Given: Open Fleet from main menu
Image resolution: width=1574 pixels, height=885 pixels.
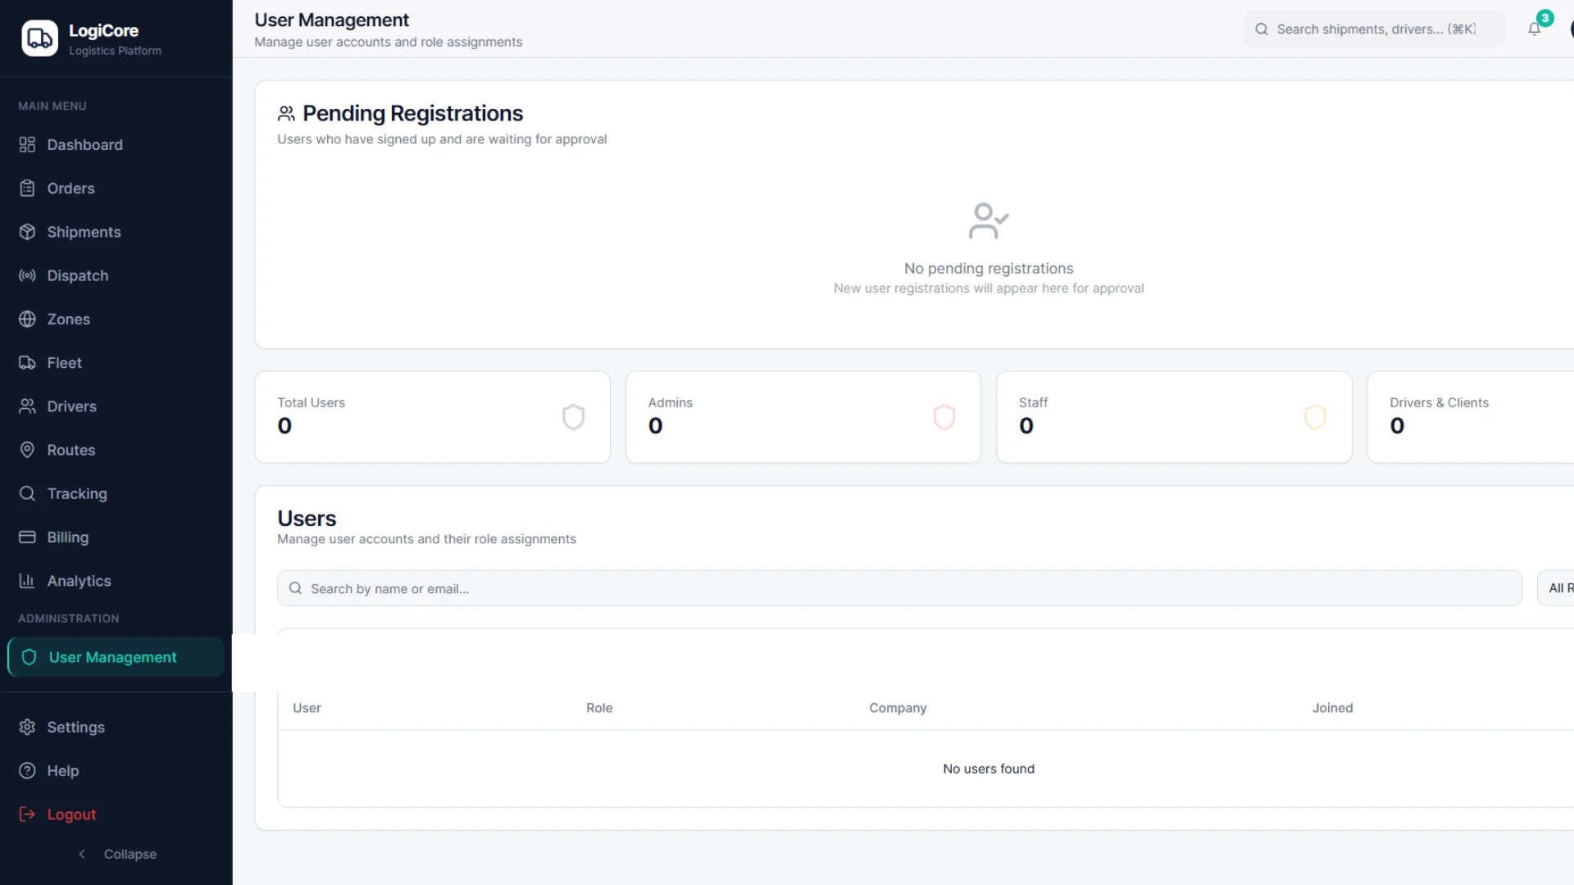Looking at the screenshot, I should click(x=116, y=363).
